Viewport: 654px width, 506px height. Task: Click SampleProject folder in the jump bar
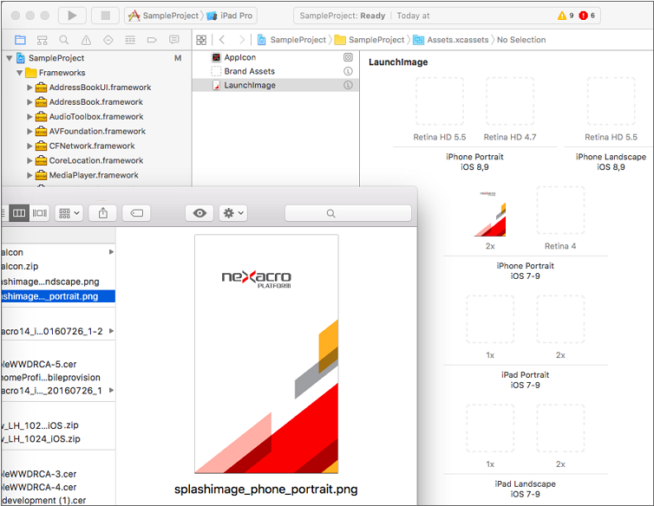370,40
